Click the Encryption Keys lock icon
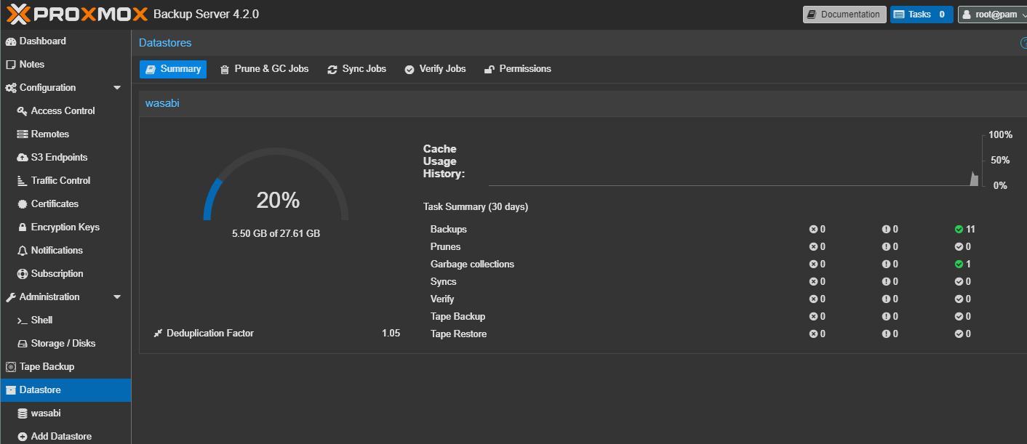 23,227
